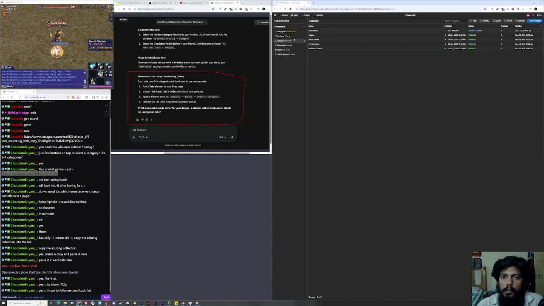Viewport: 544px width, 306px height.
Task: Switch to the YouTube browser tab
Action: pyautogui.click(x=193, y=3)
